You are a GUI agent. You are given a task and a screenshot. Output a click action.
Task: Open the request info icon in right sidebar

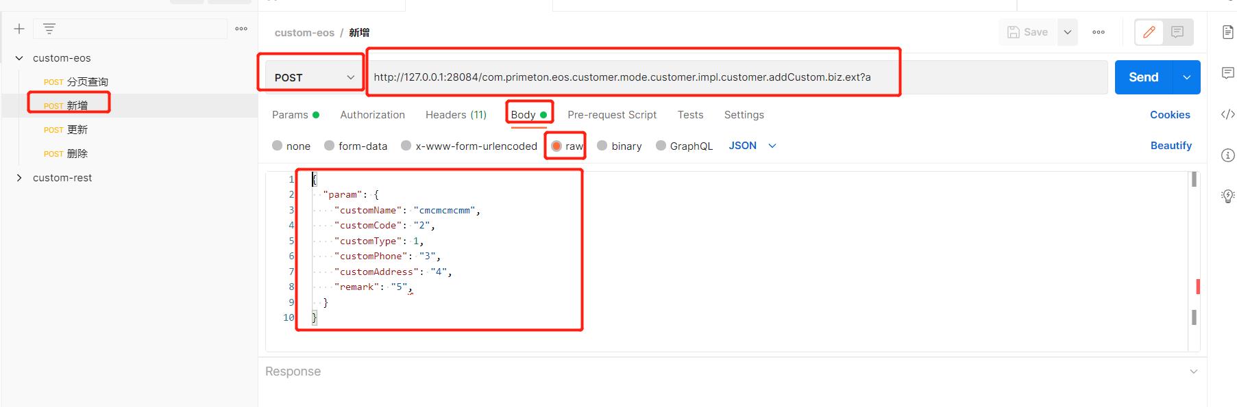pos(1227,155)
